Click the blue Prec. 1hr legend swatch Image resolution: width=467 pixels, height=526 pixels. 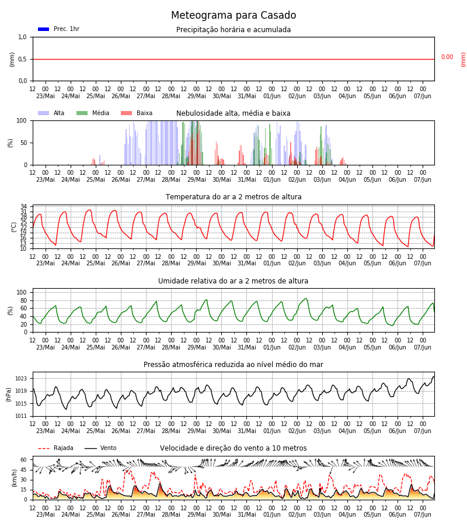click(x=44, y=29)
